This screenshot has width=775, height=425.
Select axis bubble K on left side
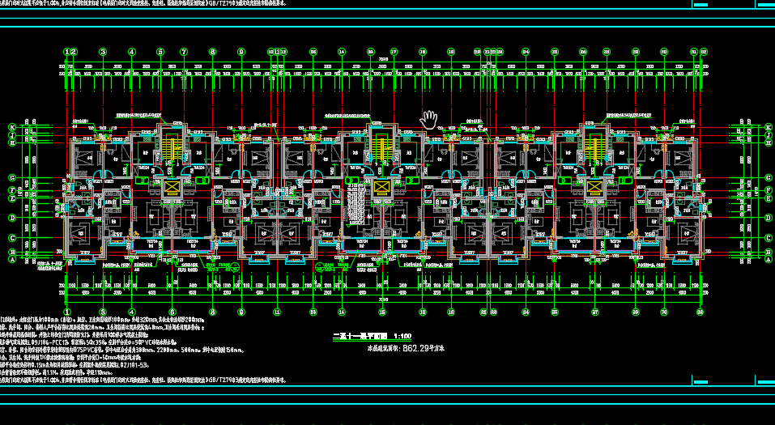coord(12,127)
